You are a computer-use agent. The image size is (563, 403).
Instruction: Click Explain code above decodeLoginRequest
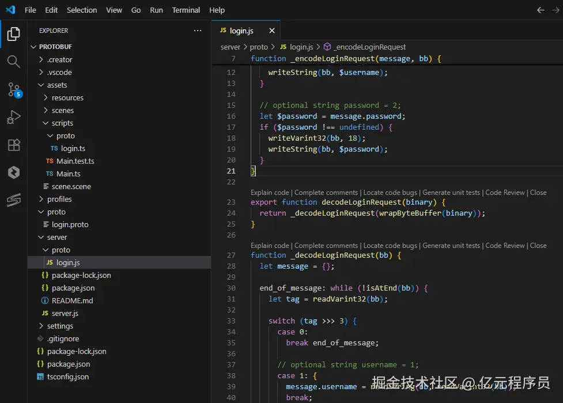coord(270,193)
